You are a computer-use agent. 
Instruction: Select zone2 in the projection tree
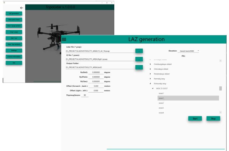(161, 103)
